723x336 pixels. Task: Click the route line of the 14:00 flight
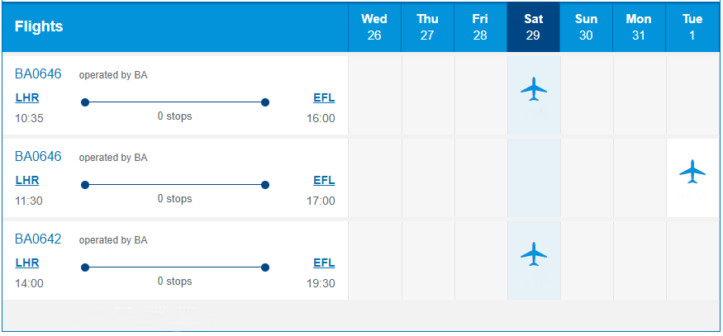coord(174,267)
